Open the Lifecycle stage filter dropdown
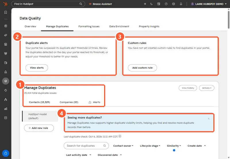Screen dimensions: 230x159 pyautogui.click(x=150, y=146)
